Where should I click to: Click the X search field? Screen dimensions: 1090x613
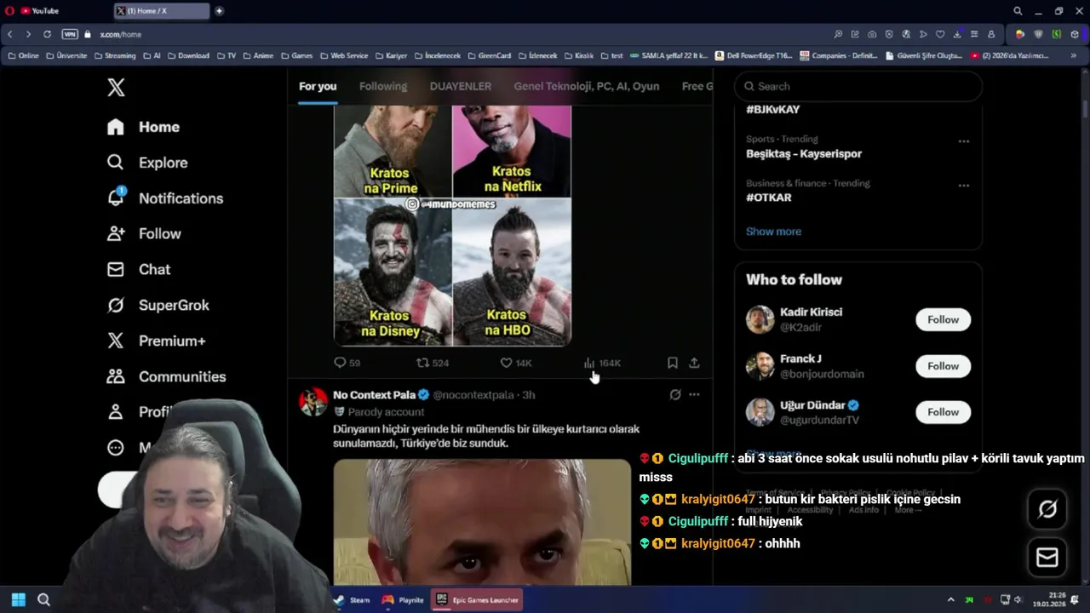click(858, 86)
